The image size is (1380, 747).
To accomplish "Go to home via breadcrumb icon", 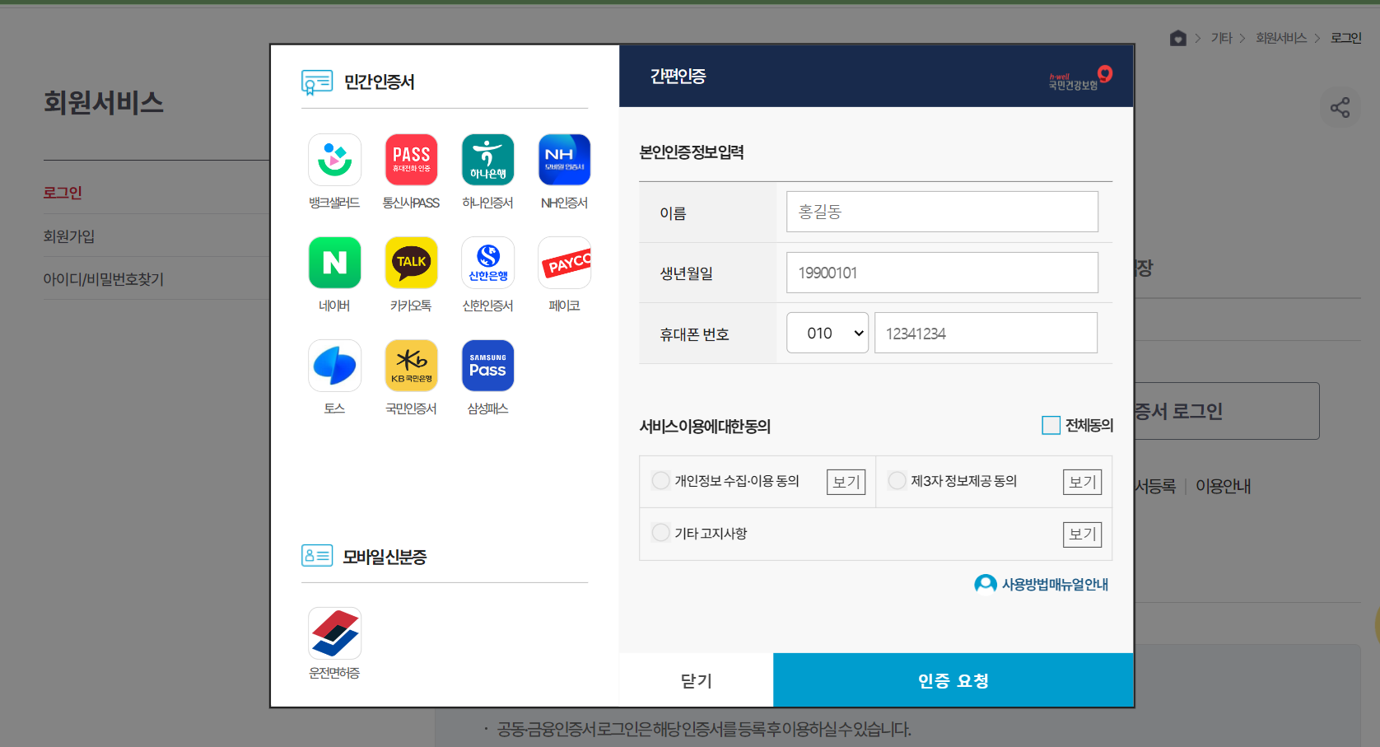I will click(1178, 38).
